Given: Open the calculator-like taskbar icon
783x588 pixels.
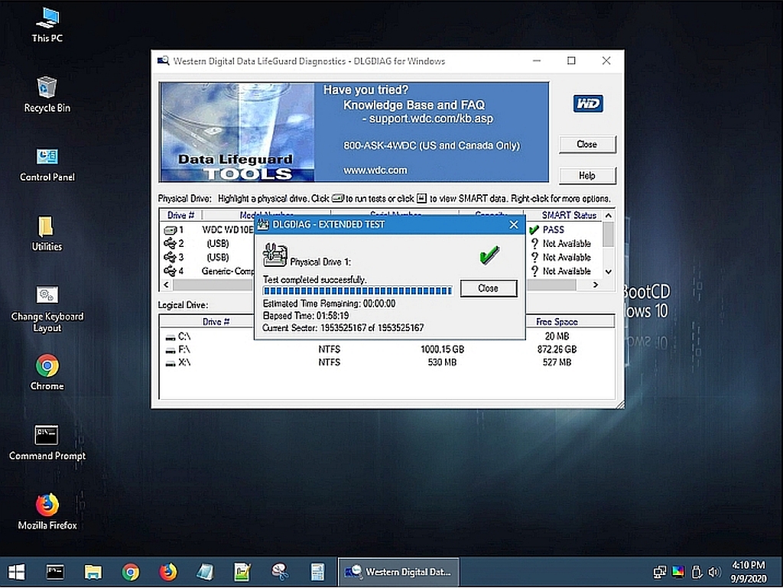Looking at the screenshot, I should pyautogui.click(x=317, y=572).
